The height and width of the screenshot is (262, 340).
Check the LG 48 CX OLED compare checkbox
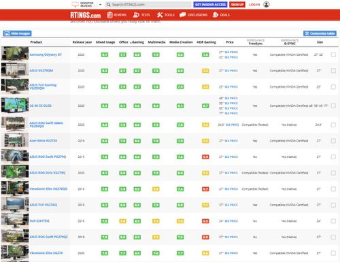click(x=333, y=105)
